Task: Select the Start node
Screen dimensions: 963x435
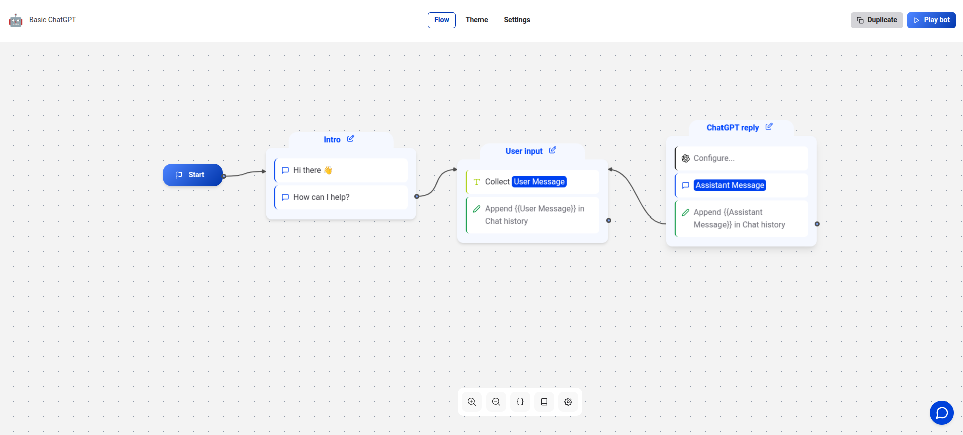Action: click(193, 175)
